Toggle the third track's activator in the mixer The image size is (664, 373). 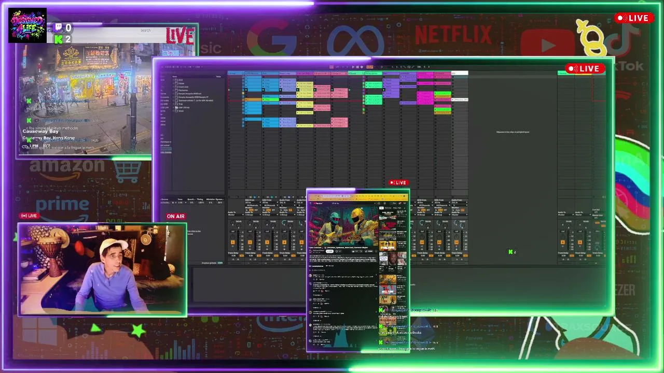[x=267, y=242]
